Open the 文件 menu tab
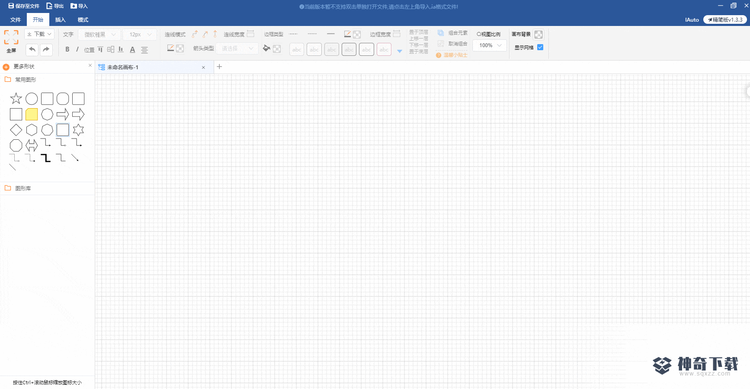750x389 pixels. coord(16,20)
